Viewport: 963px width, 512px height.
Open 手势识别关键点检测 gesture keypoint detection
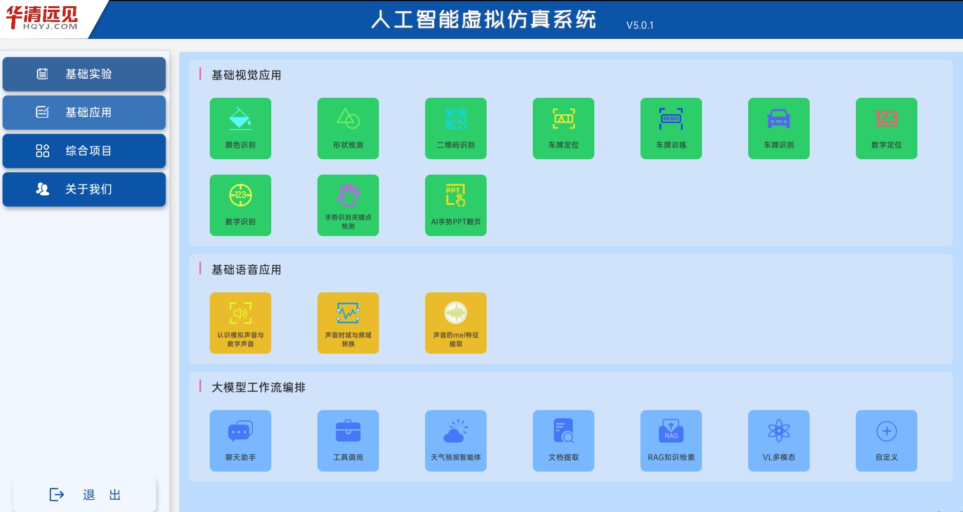[x=348, y=205]
